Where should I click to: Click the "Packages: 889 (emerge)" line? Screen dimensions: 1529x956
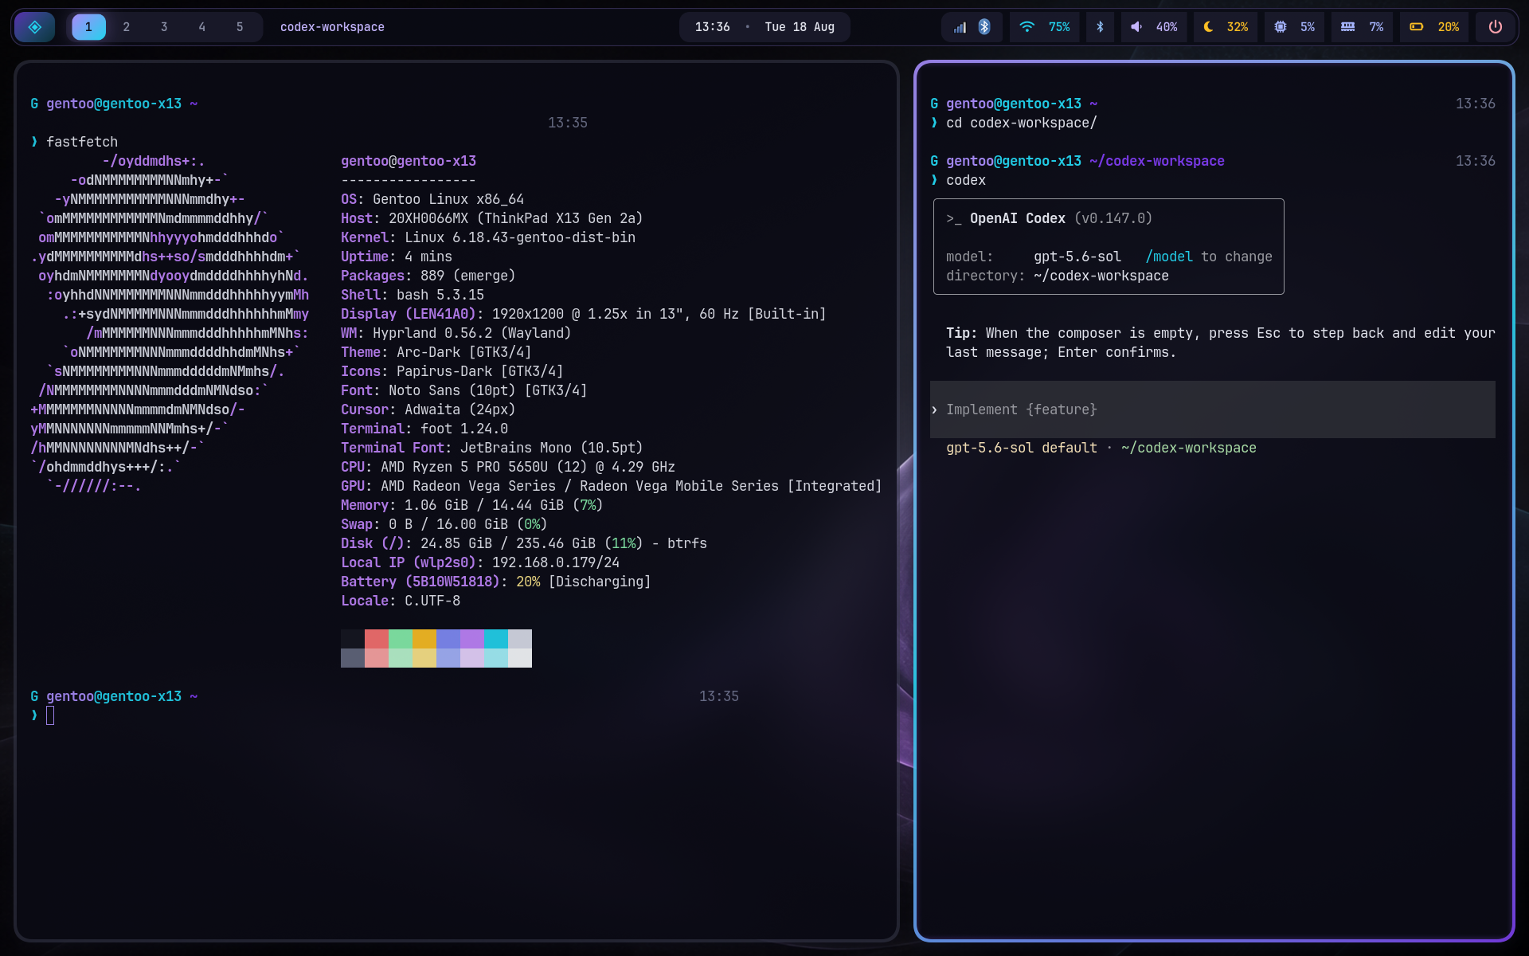click(x=428, y=276)
